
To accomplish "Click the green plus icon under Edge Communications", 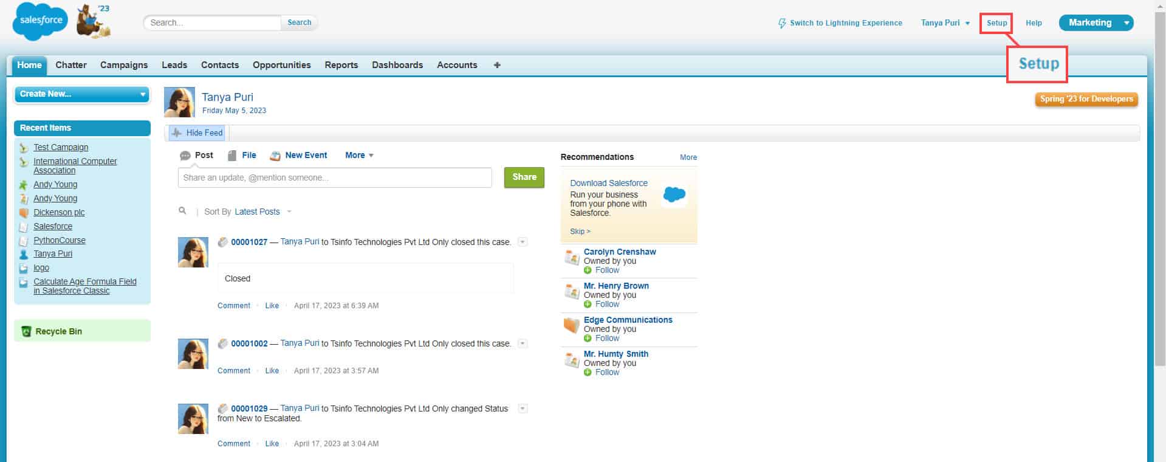I will [588, 339].
